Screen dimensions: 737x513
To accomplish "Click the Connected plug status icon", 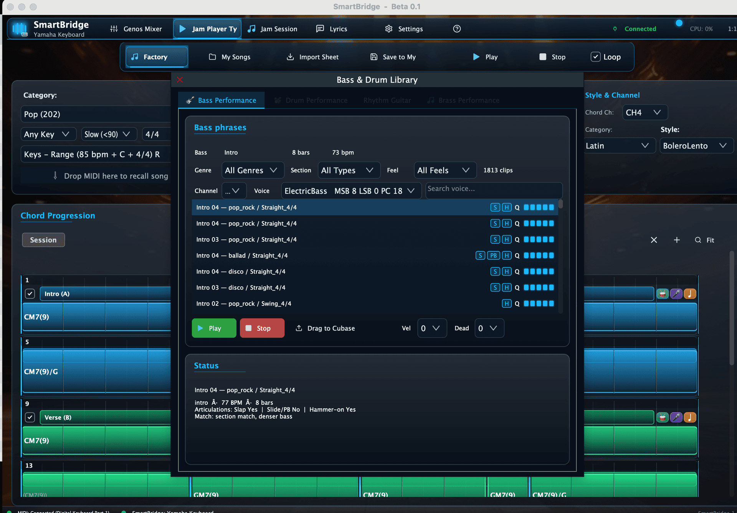I will pyautogui.click(x=615, y=29).
